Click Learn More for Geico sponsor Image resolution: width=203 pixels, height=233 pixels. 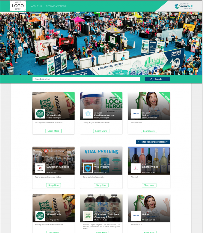149,131
